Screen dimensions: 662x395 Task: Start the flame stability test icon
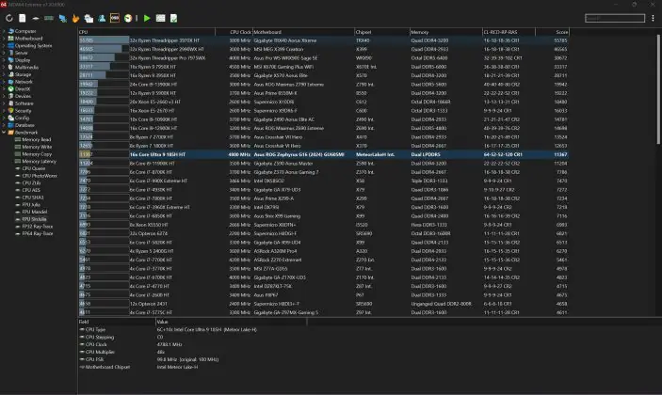[x=75, y=18]
